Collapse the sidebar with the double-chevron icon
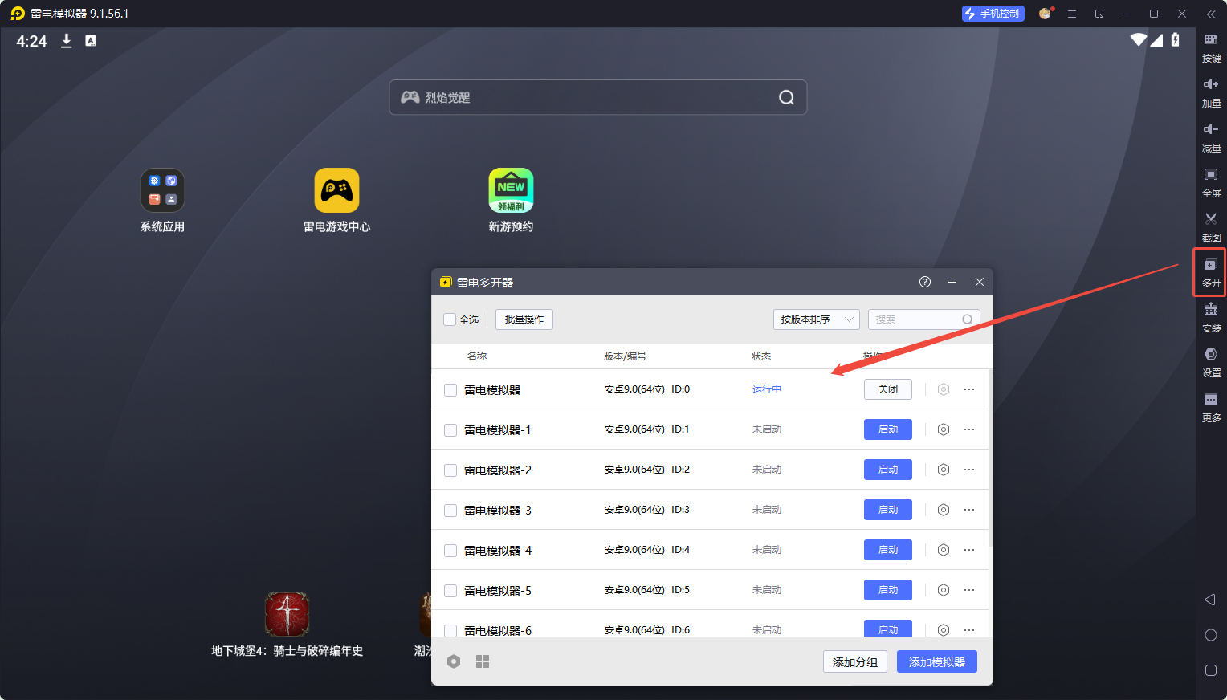1227x700 pixels. pos(1211,14)
